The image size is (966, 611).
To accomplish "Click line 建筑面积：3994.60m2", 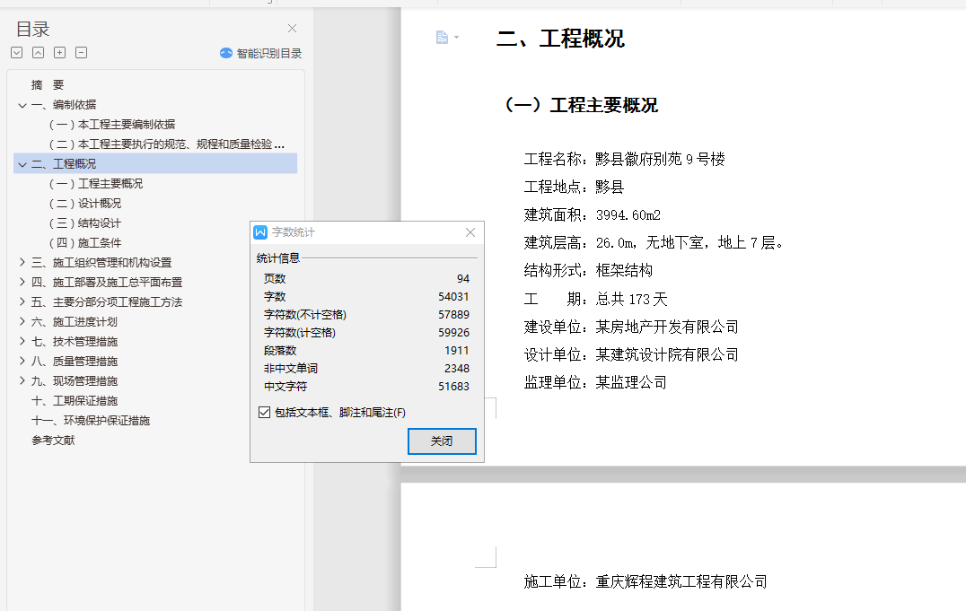I will point(592,215).
